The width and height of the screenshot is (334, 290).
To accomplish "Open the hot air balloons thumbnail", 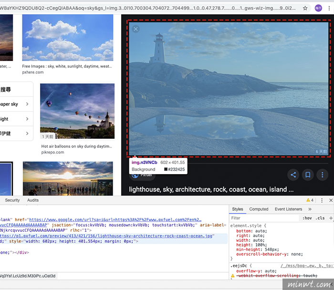I will [x=77, y=111].
